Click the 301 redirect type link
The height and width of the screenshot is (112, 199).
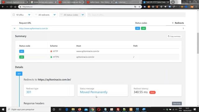(x=29, y=92)
